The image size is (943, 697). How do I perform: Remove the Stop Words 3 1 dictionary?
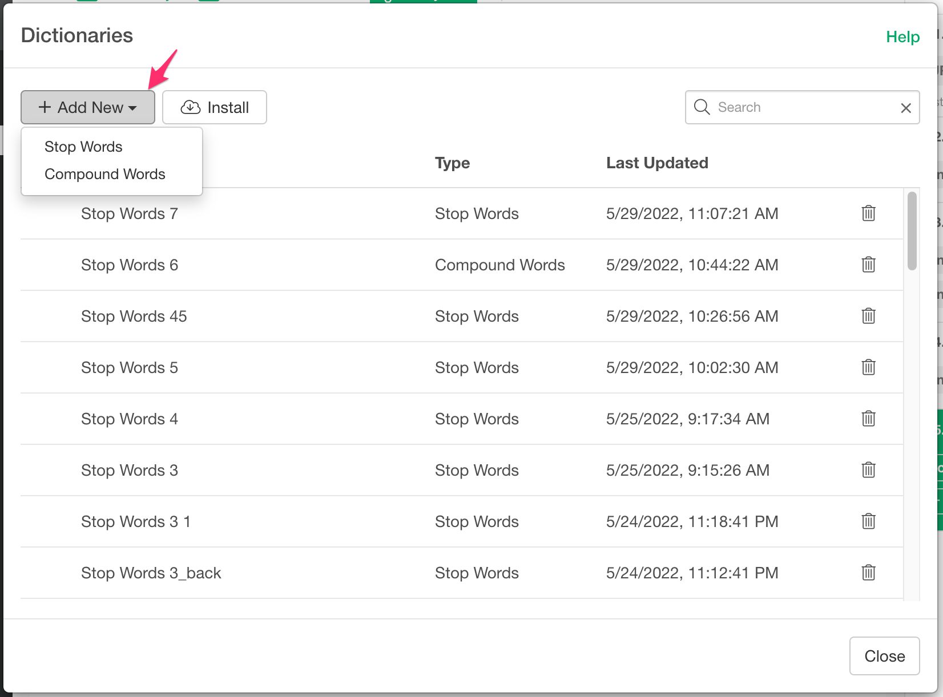[x=868, y=521]
